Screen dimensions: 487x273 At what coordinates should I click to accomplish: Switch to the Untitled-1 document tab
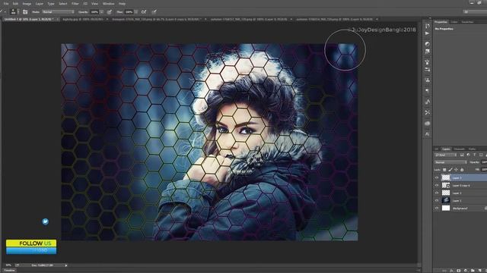[30, 19]
